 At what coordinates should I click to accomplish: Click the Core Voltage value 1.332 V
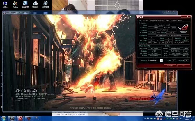[171, 32]
